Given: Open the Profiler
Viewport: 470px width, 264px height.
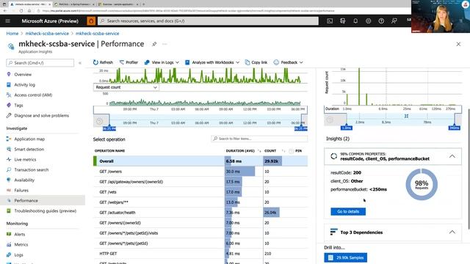Looking at the screenshot, I should tap(129, 62).
